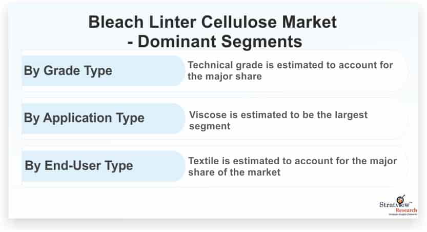Click the Dominant Segments subtitle line

(213, 40)
